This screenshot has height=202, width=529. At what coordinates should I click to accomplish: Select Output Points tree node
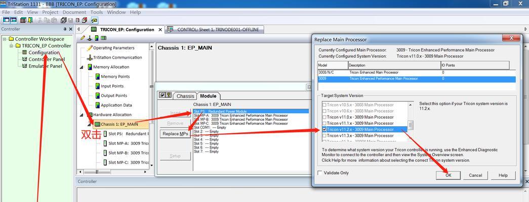[x=114, y=95]
